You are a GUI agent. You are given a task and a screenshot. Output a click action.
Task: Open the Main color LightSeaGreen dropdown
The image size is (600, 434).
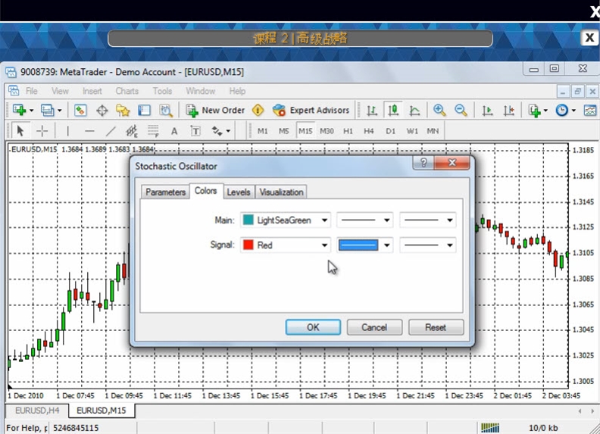pyautogui.click(x=286, y=220)
